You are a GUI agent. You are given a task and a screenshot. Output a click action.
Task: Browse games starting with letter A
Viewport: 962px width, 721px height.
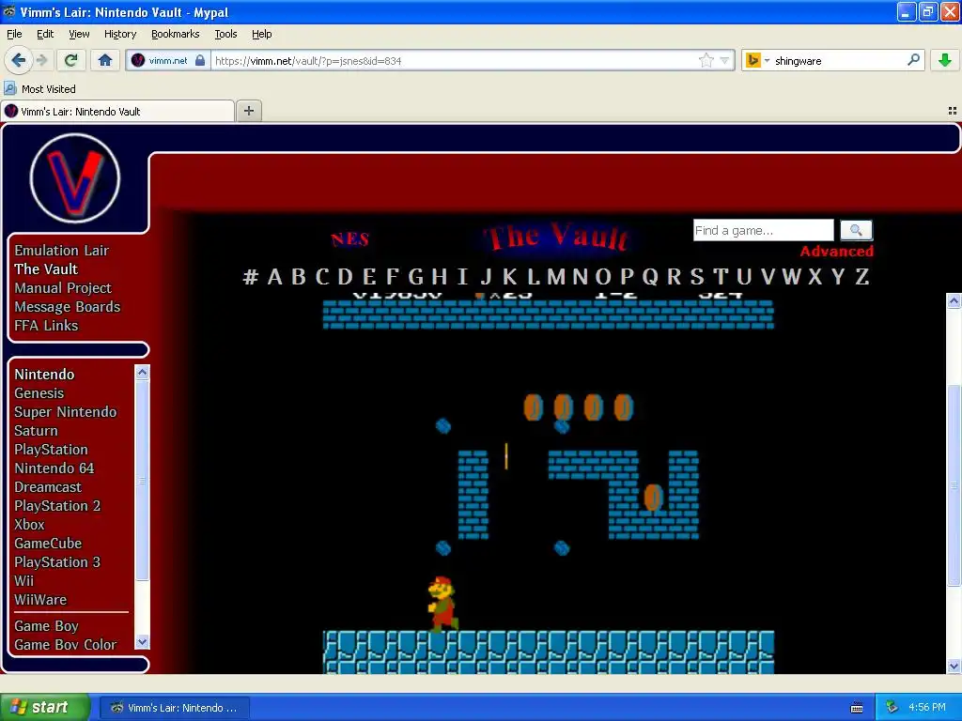click(x=275, y=277)
